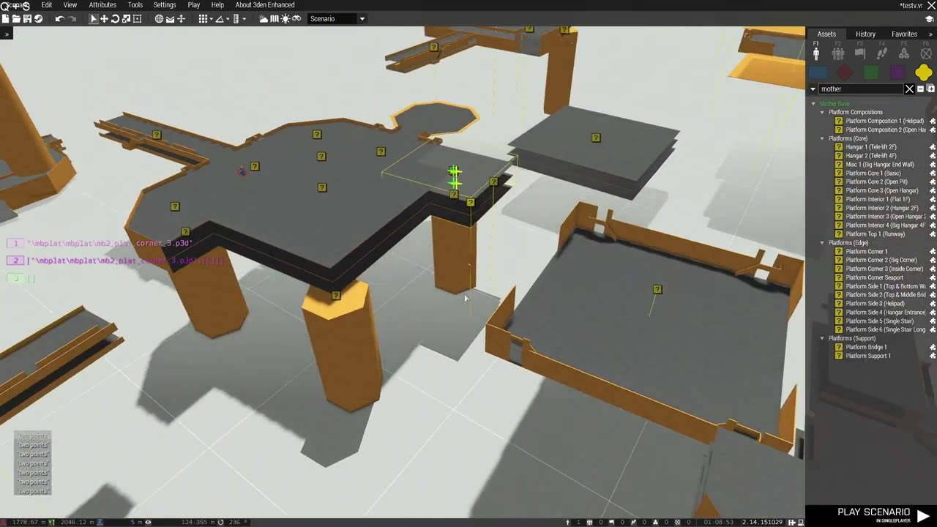The image size is (937, 527).
Task: Click the Play Scenario button
Action: click(x=883, y=515)
